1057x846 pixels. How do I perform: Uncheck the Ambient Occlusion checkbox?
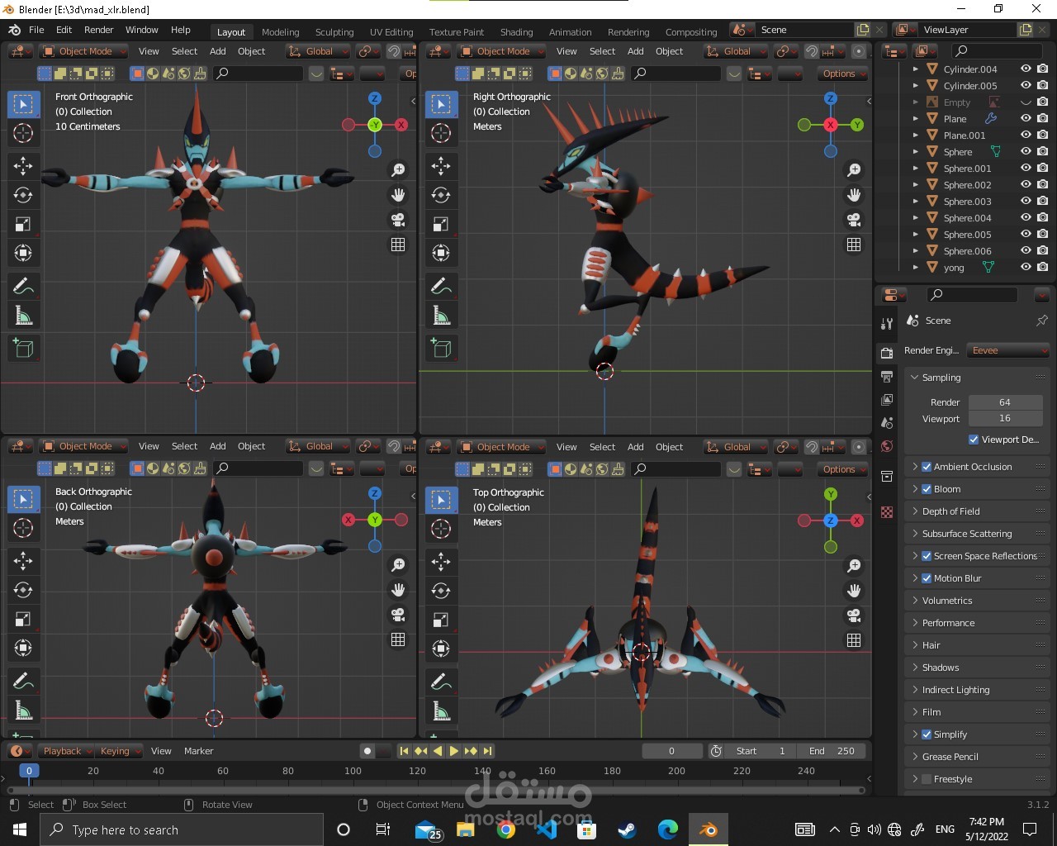tap(927, 467)
